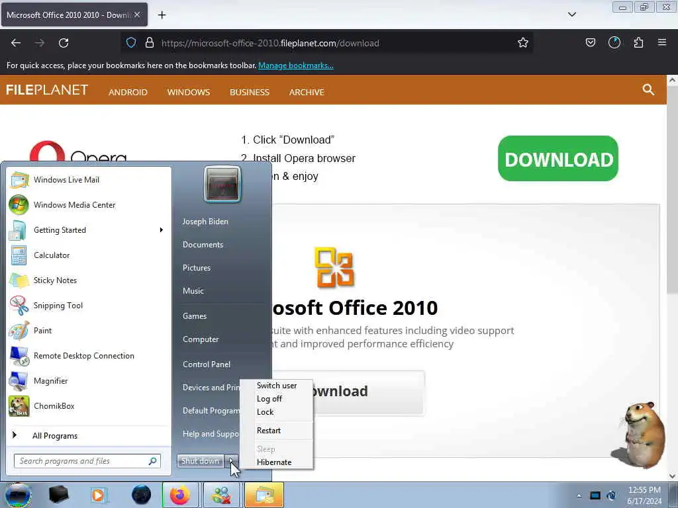The image size is (678, 508).
Task: Open Documents from Start menu
Action: click(x=203, y=245)
